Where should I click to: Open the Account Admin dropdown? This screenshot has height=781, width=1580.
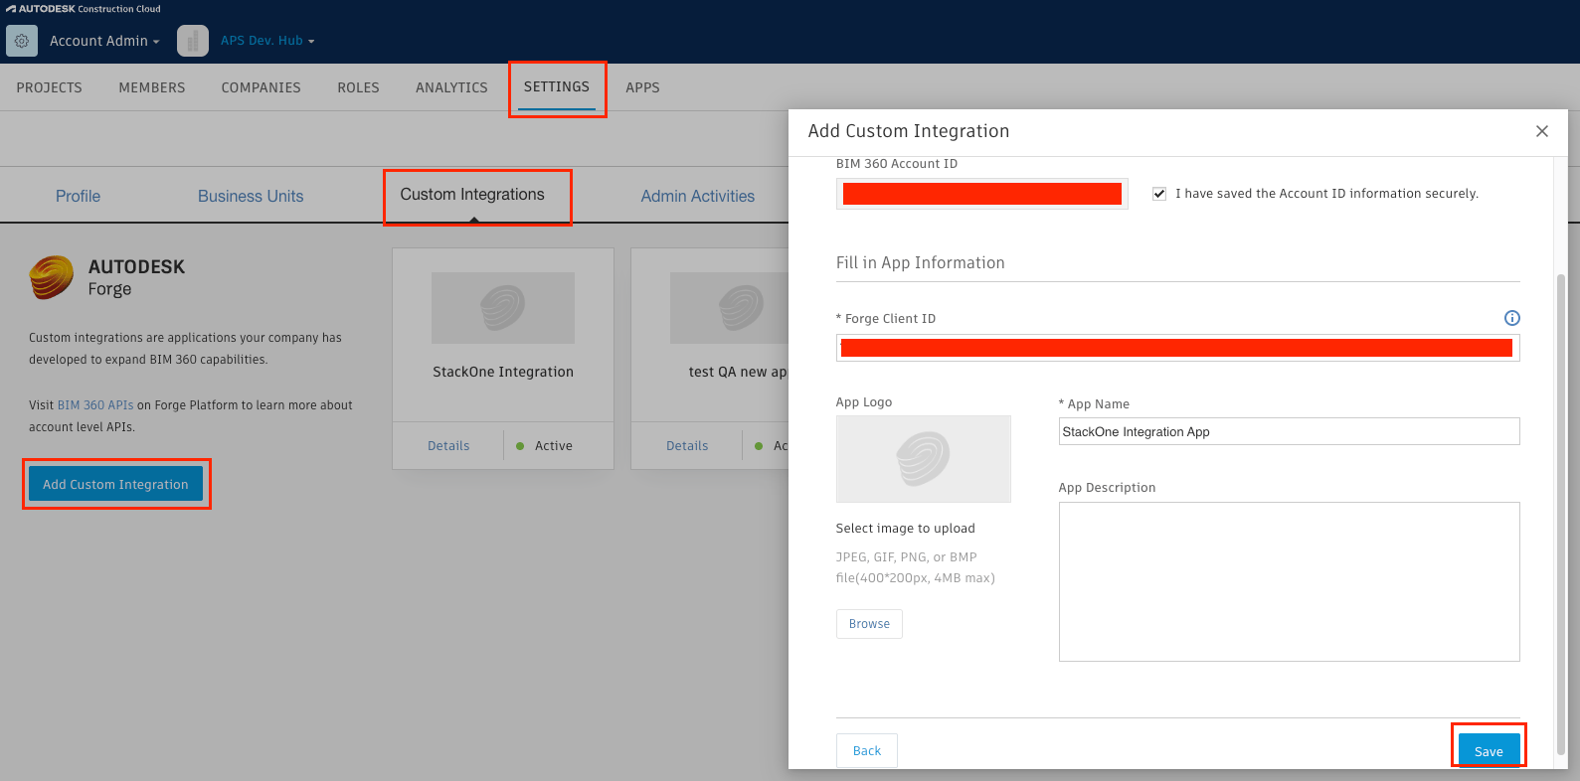[104, 41]
